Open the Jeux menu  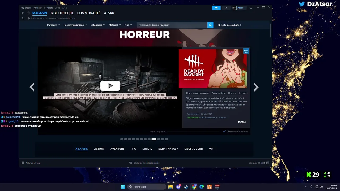57,8
